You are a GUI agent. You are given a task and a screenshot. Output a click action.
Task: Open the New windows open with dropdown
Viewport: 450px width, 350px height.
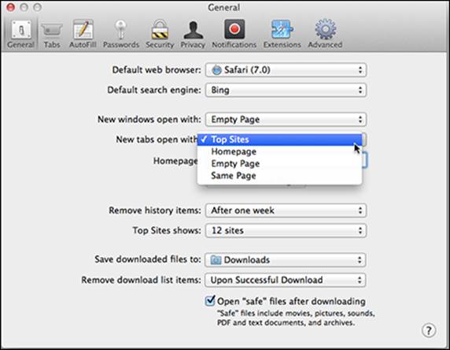click(286, 119)
